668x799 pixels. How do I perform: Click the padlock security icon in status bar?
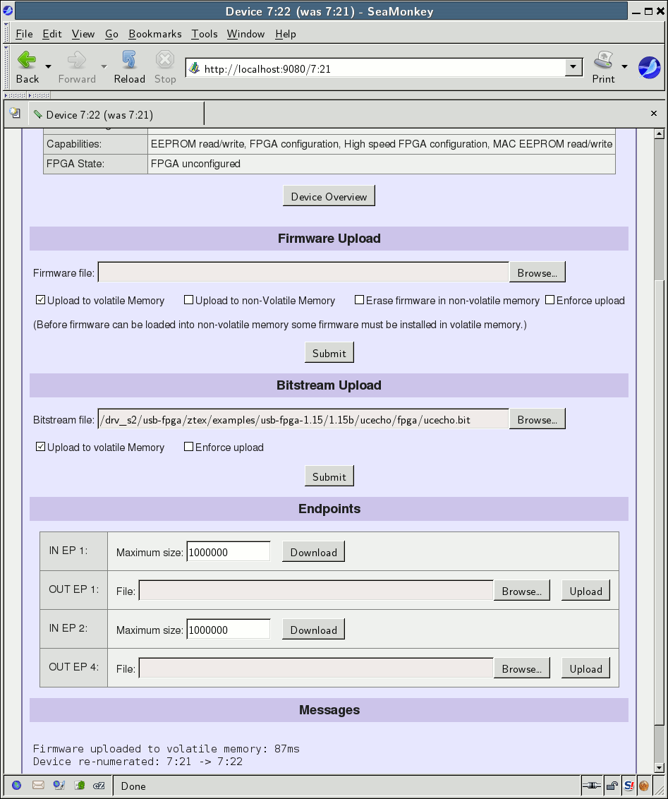point(612,785)
